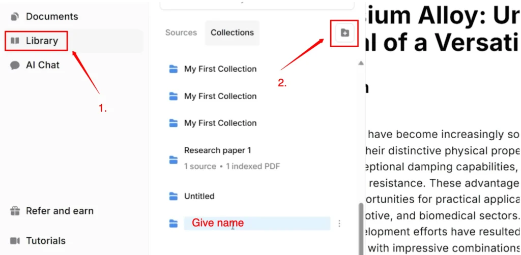Select the Collections tab

pos(232,33)
